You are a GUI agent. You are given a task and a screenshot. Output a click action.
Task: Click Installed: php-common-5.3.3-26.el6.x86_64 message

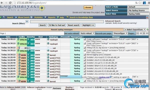pos(104,74)
